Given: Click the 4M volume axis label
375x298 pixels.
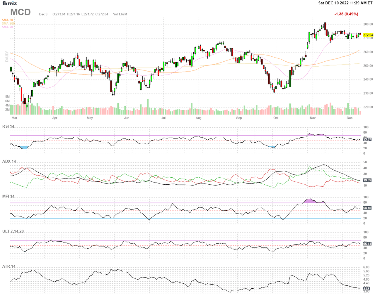Looking at the screenshot, I should [x=7, y=105].
